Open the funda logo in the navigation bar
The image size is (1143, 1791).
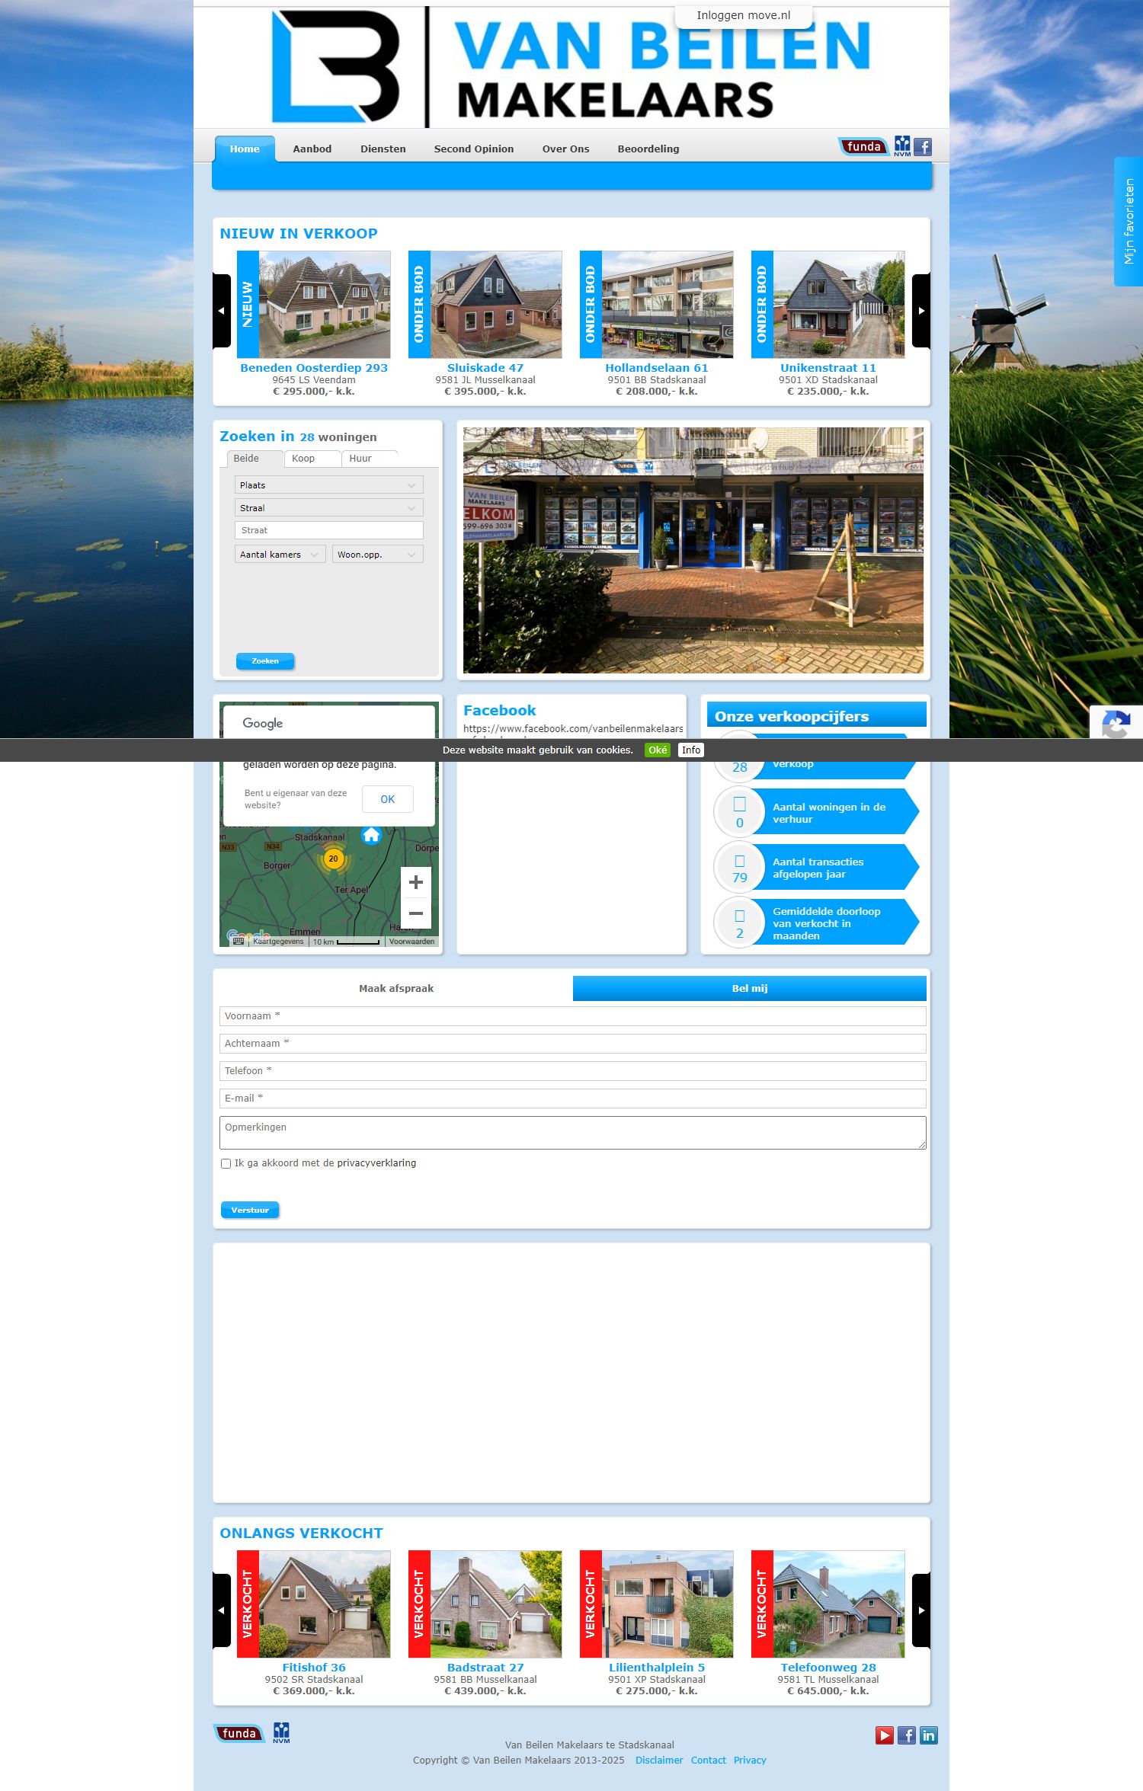click(x=863, y=147)
